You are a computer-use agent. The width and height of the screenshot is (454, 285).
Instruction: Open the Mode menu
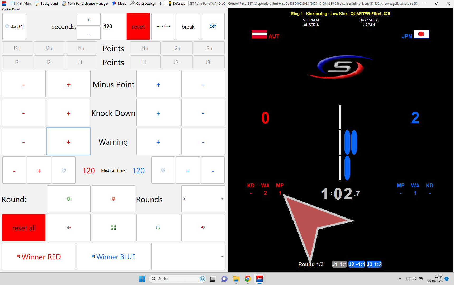119,3
